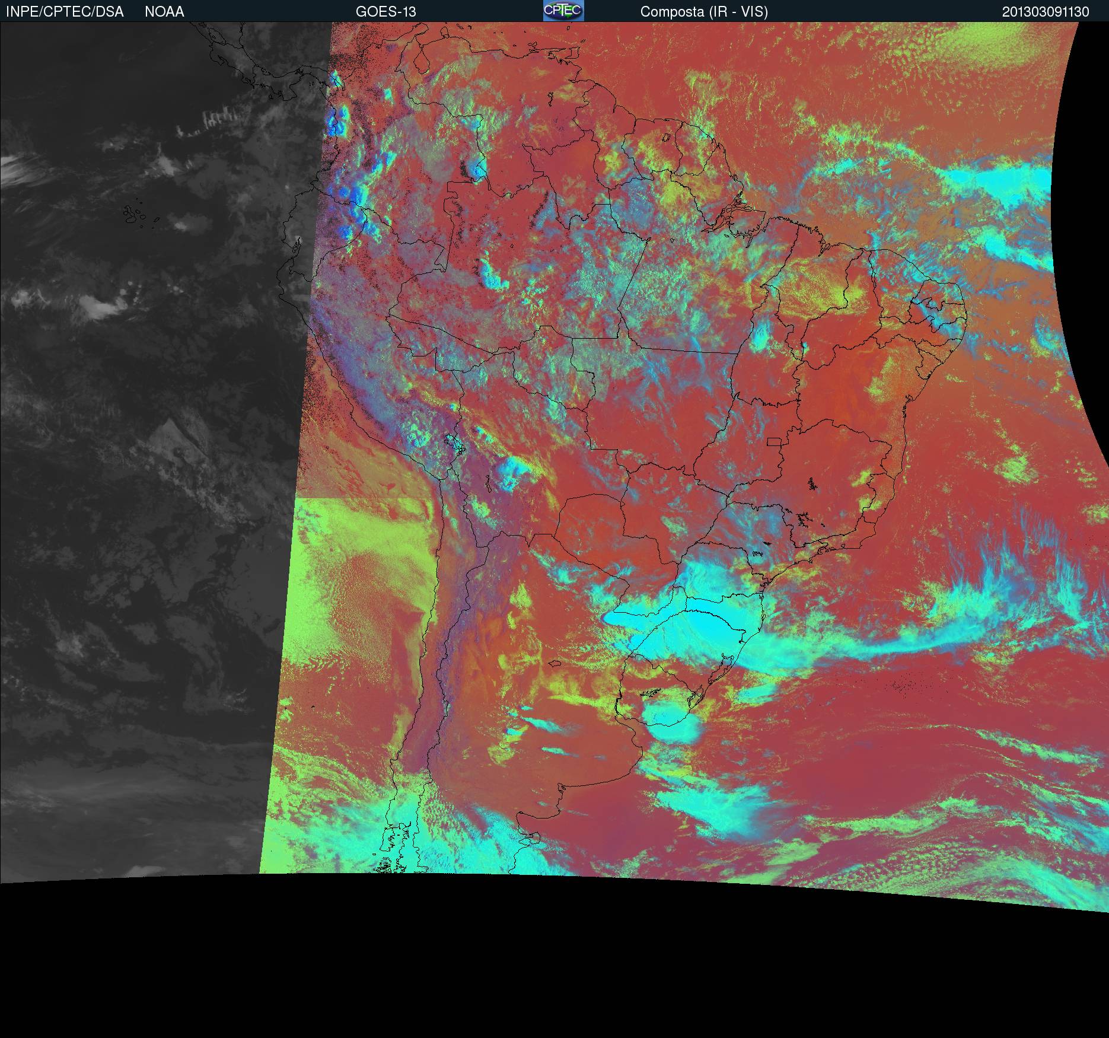Select the INPE/CPTEC/DSA header text
This screenshot has height=1038, width=1109.
65,12
